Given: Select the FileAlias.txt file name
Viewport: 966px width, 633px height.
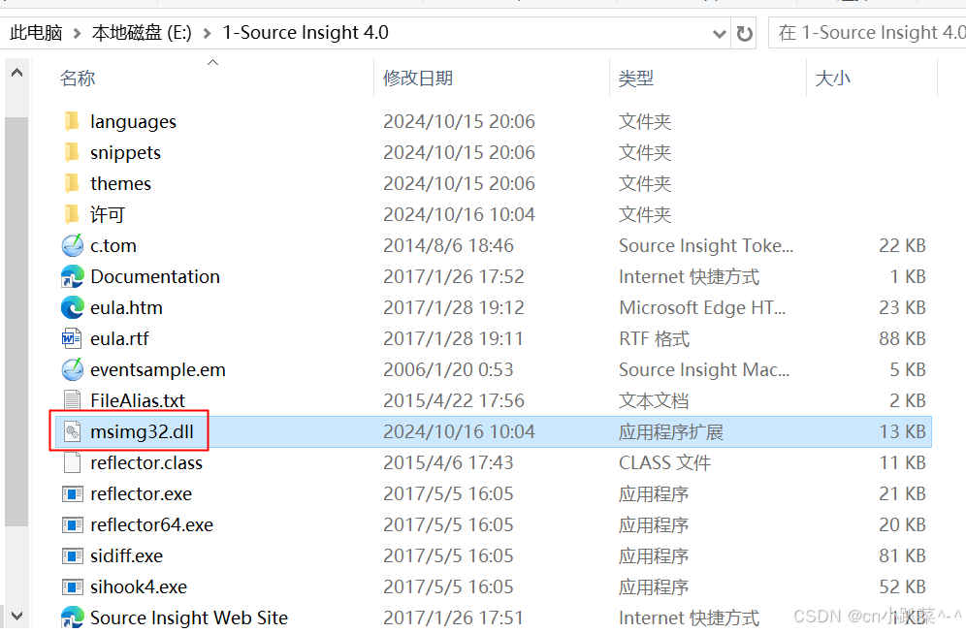Looking at the screenshot, I should (138, 401).
